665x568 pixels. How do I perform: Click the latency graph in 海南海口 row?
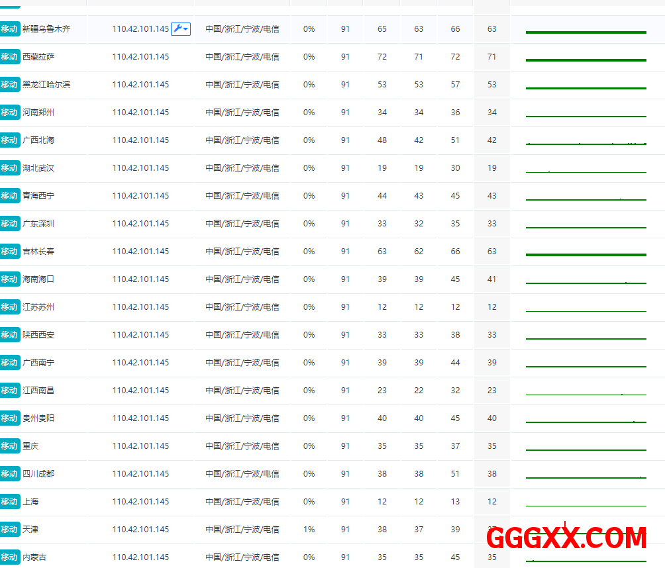[586, 281]
